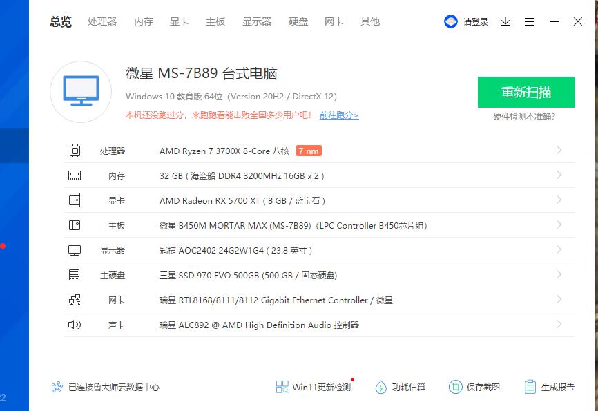Viewport: 598px width, 411px height.
Task: Click the 生成报告 clipboard icon
Action: coord(530,387)
